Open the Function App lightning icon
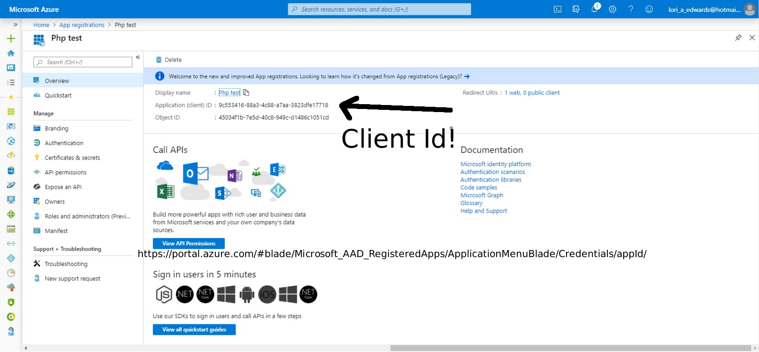 [11, 156]
